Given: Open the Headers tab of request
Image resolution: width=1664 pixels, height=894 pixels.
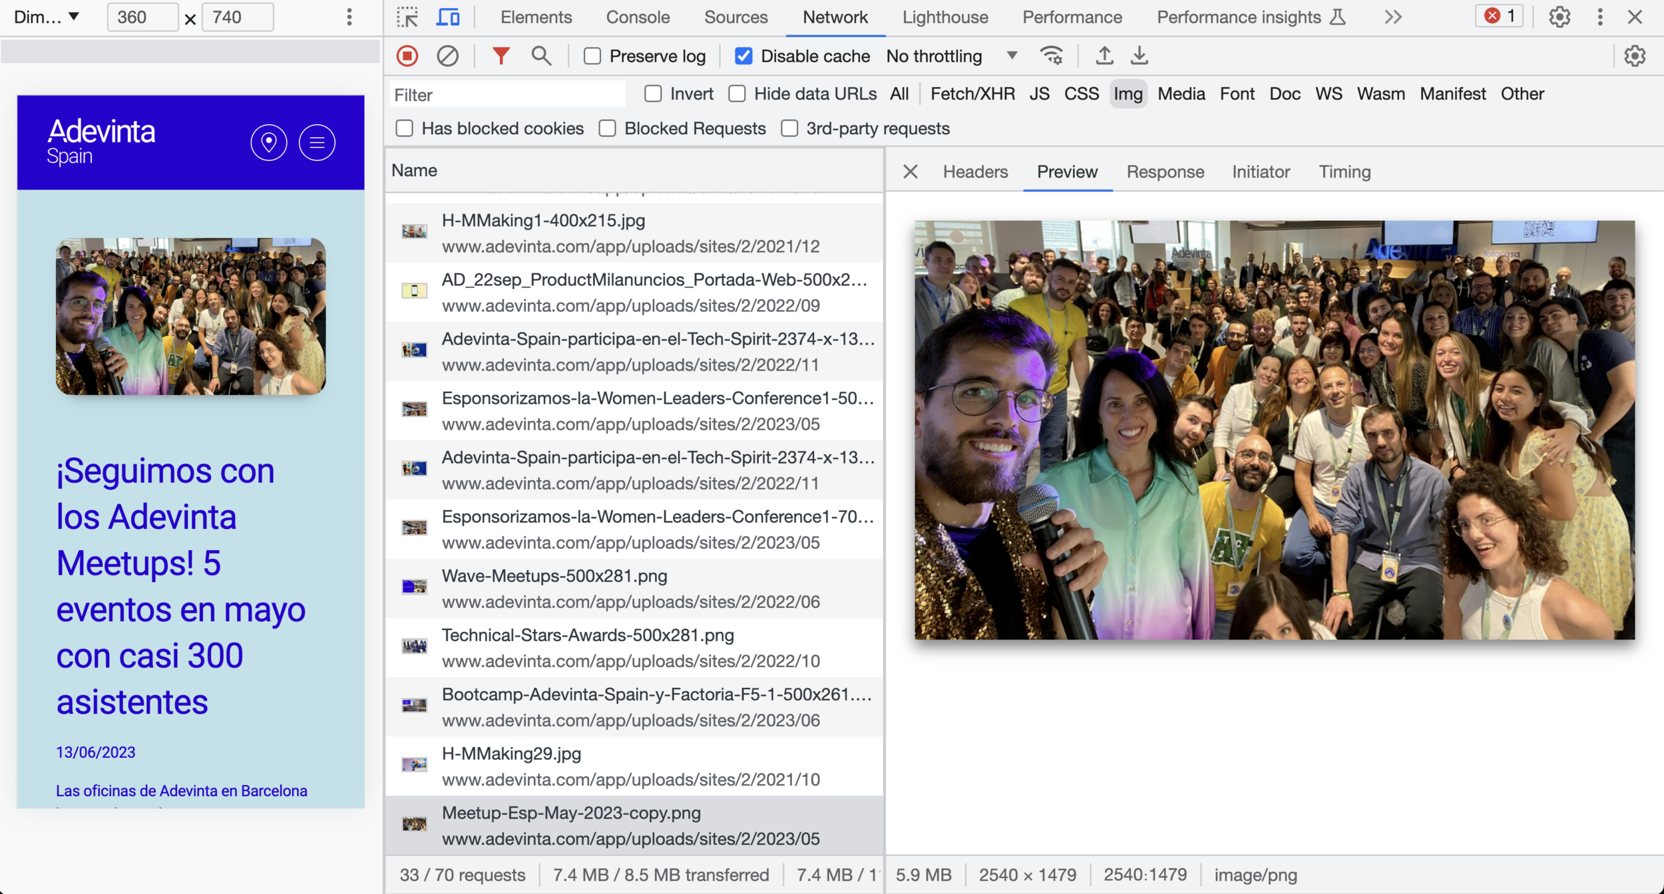Looking at the screenshot, I should pyautogui.click(x=975, y=172).
